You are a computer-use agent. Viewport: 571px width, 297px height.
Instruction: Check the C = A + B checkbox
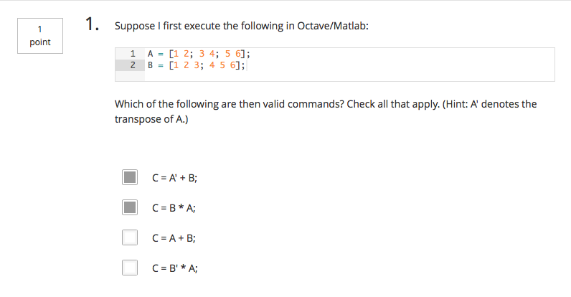(130, 237)
